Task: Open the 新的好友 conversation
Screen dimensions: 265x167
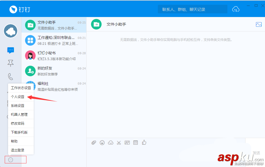Action: click(54, 71)
